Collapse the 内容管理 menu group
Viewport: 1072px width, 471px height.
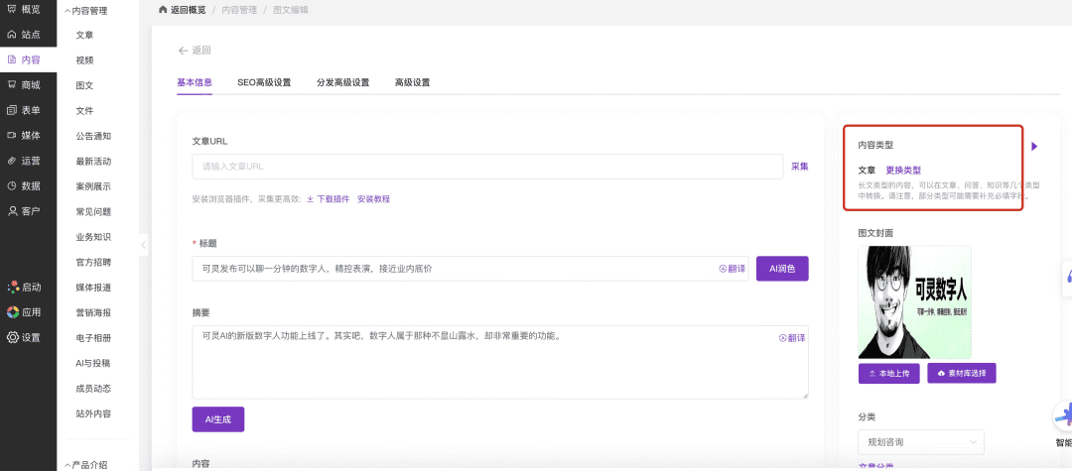tap(85, 11)
